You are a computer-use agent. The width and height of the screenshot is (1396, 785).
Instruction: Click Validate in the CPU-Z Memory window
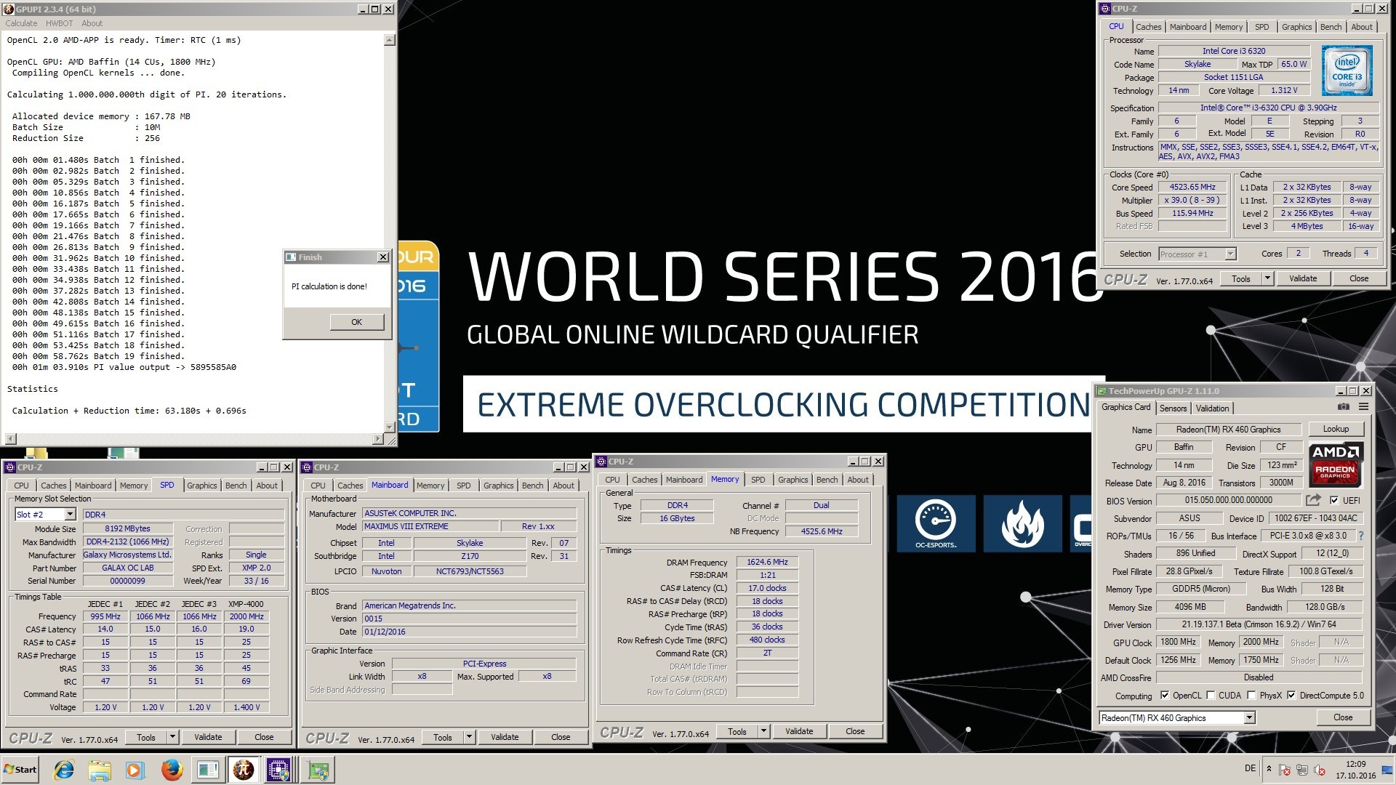[x=799, y=731]
